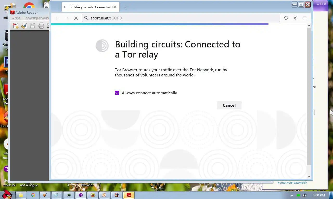Click the page scrollbar down arrow

coord(309,177)
